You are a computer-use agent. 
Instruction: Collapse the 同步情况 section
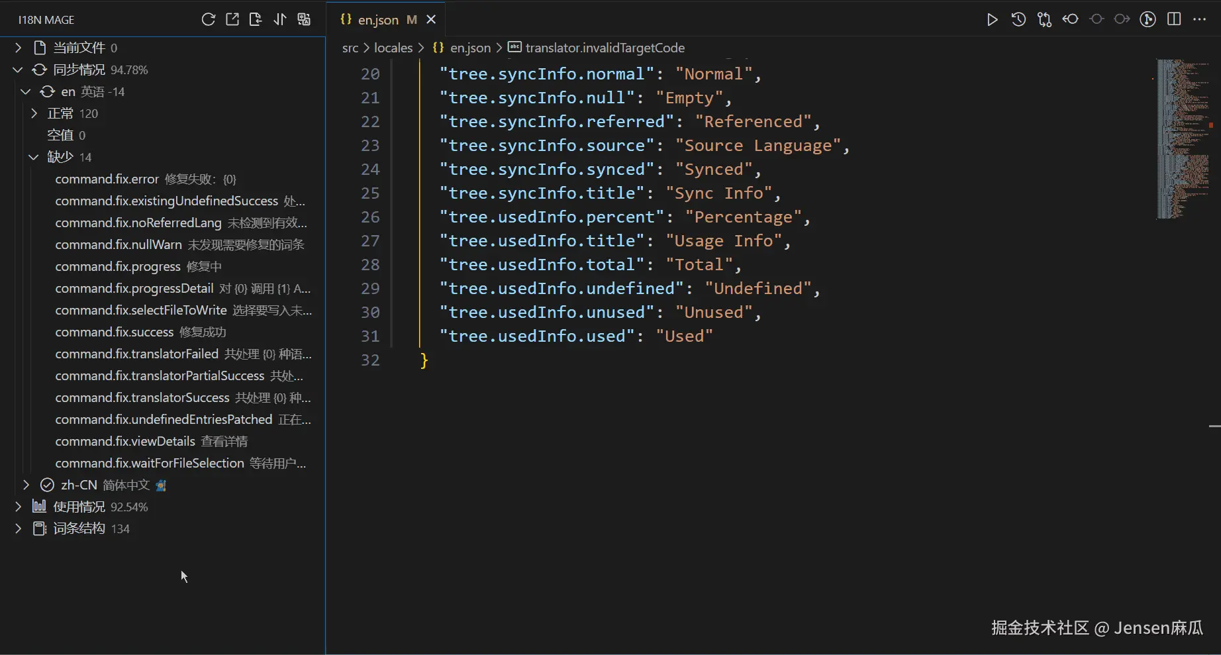click(19, 70)
